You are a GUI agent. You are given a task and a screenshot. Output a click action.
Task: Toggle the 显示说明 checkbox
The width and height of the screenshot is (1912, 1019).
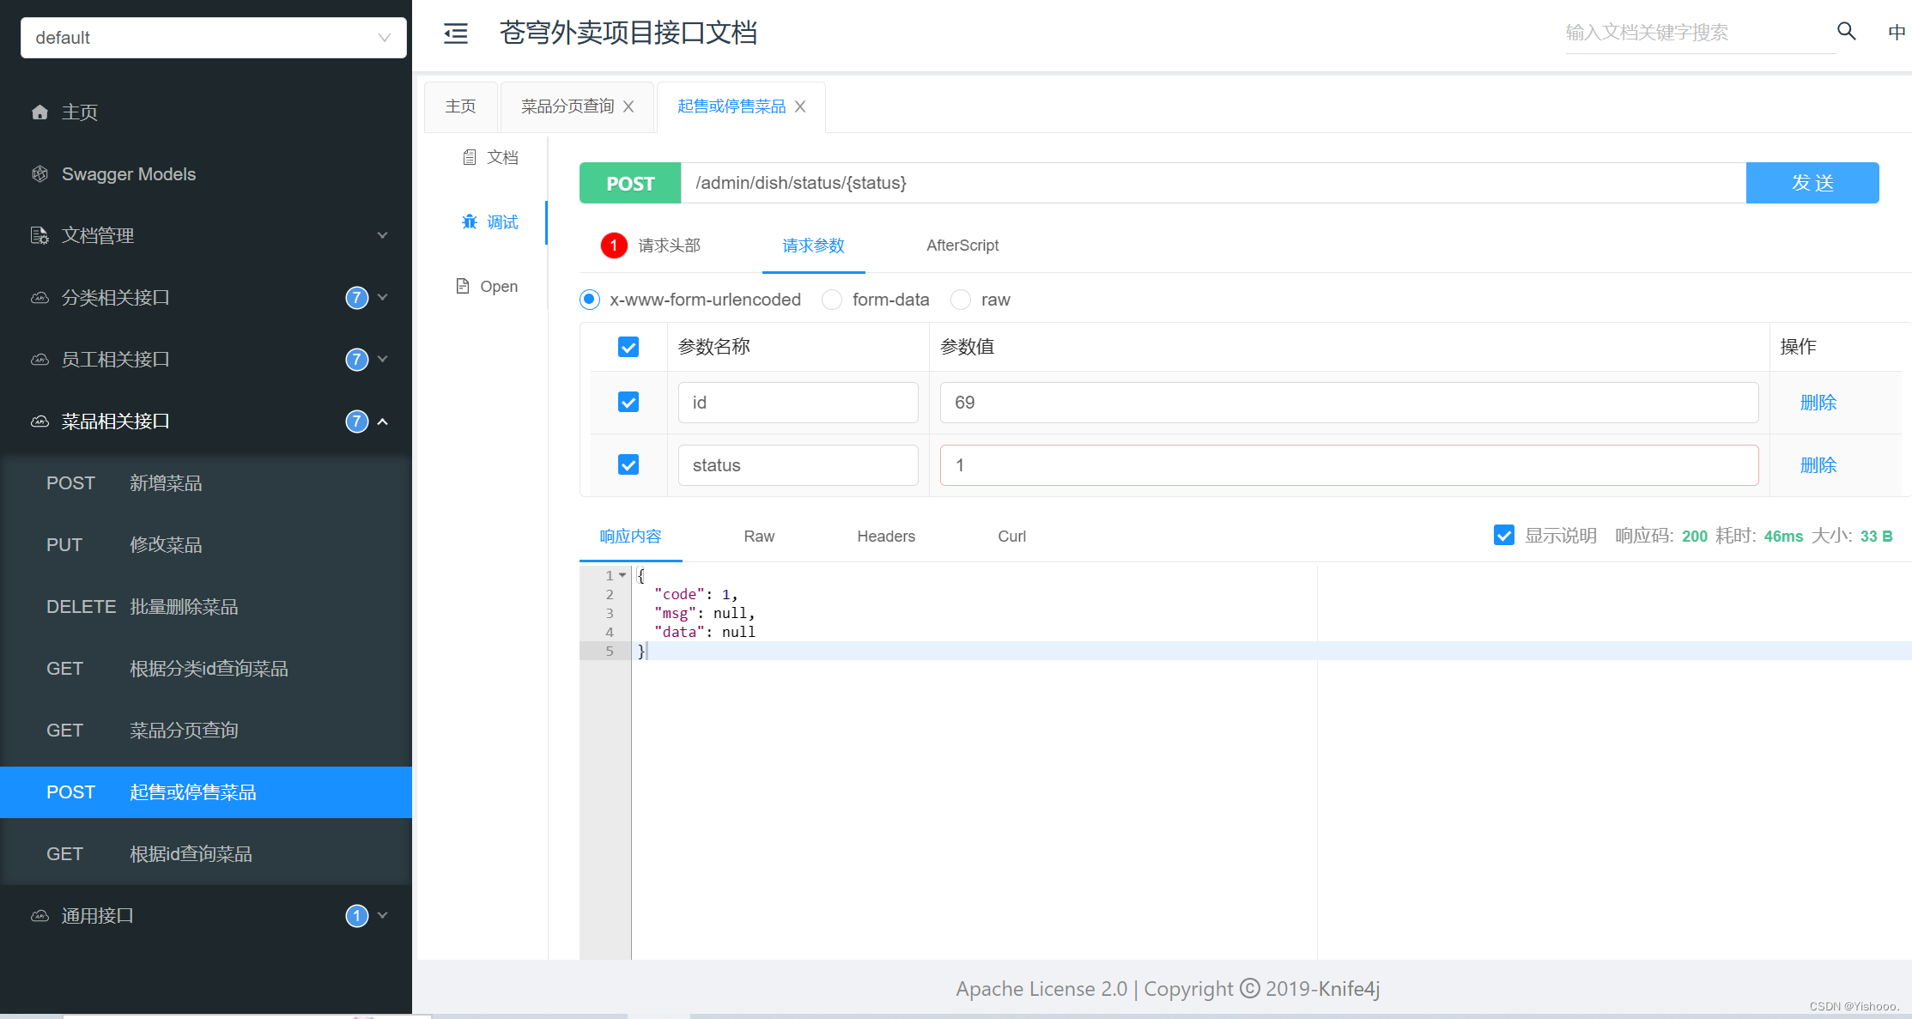point(1504,536)
